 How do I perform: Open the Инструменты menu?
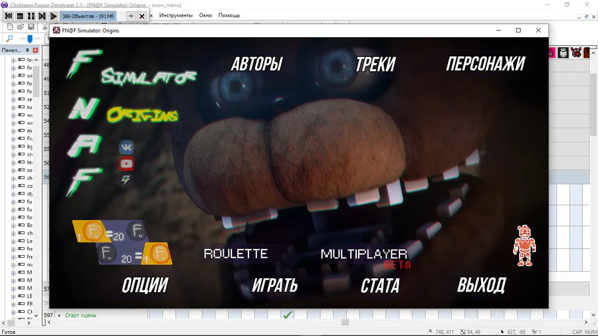coord(176,16)
